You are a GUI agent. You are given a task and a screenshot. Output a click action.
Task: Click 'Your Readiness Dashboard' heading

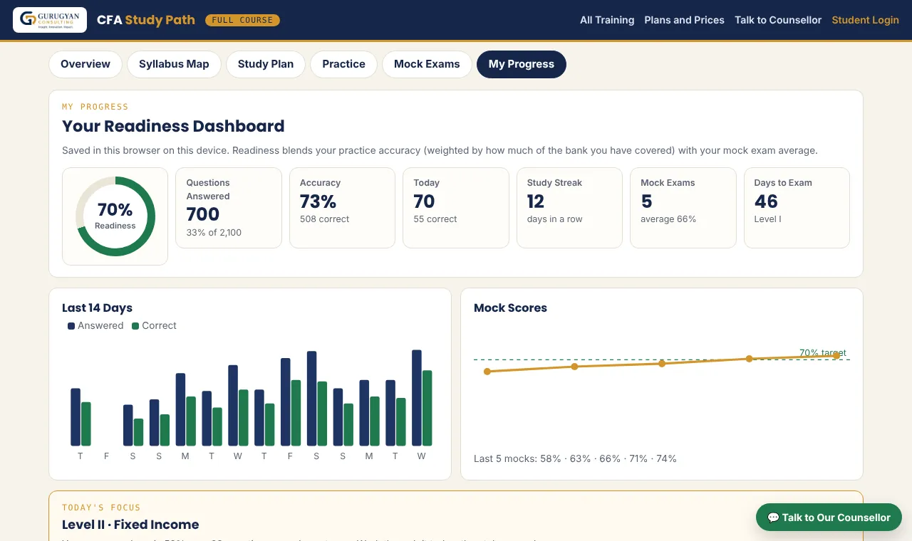[173, 126]
